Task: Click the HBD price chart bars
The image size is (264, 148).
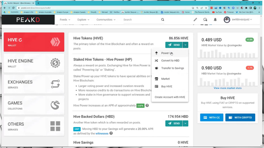Action: pos(228,82)
